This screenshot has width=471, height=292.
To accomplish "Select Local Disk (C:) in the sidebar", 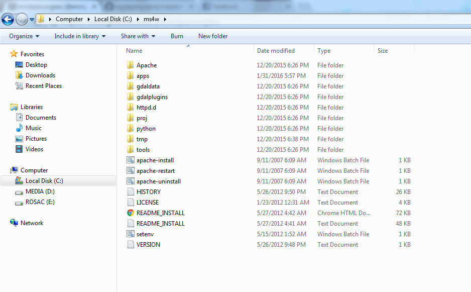I will click(59, 181).
